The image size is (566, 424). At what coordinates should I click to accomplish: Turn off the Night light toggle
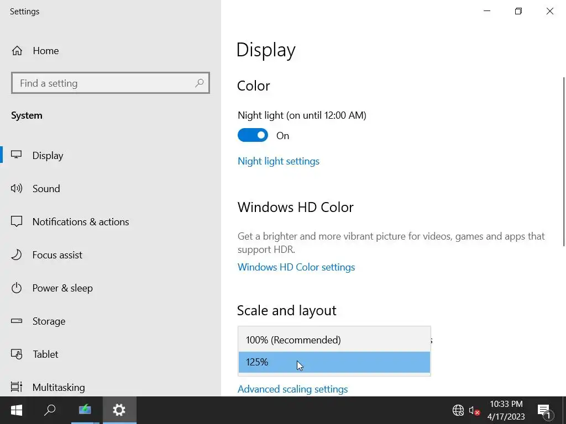(253, 135)
